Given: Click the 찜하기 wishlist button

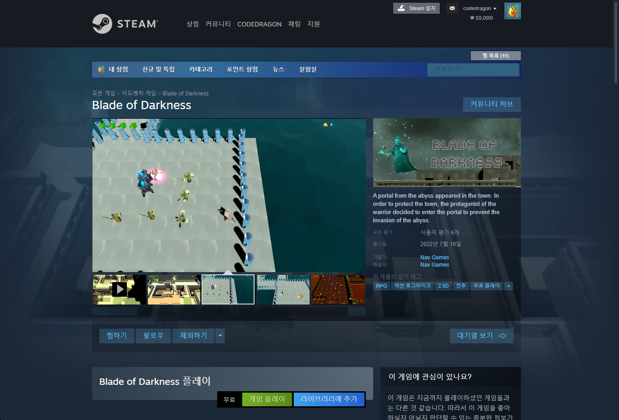Looking at the screenshot, I should (117, 336).
